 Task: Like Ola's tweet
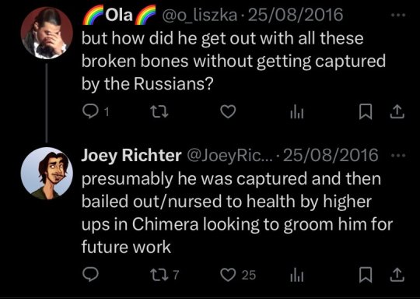228,111
